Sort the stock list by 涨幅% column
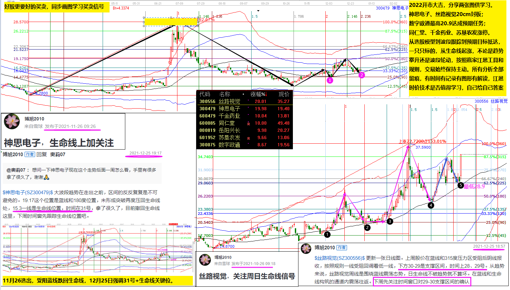 (x=258, y=94)
